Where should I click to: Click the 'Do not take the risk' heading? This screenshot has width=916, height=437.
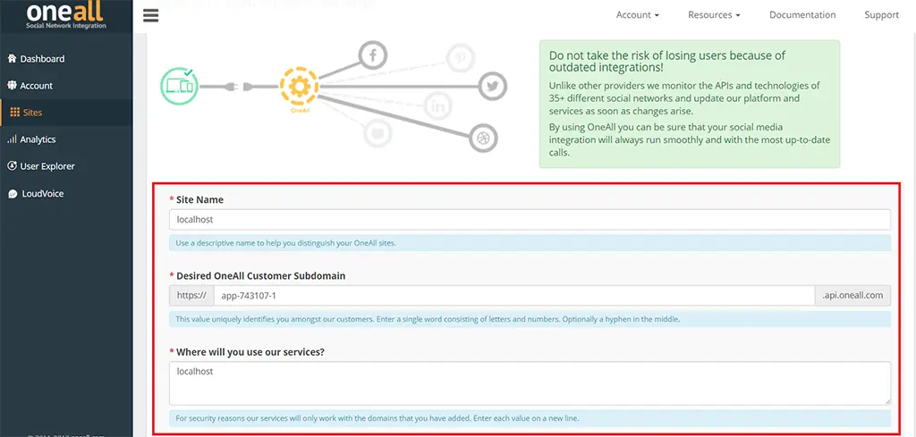[x=667, y=62]
